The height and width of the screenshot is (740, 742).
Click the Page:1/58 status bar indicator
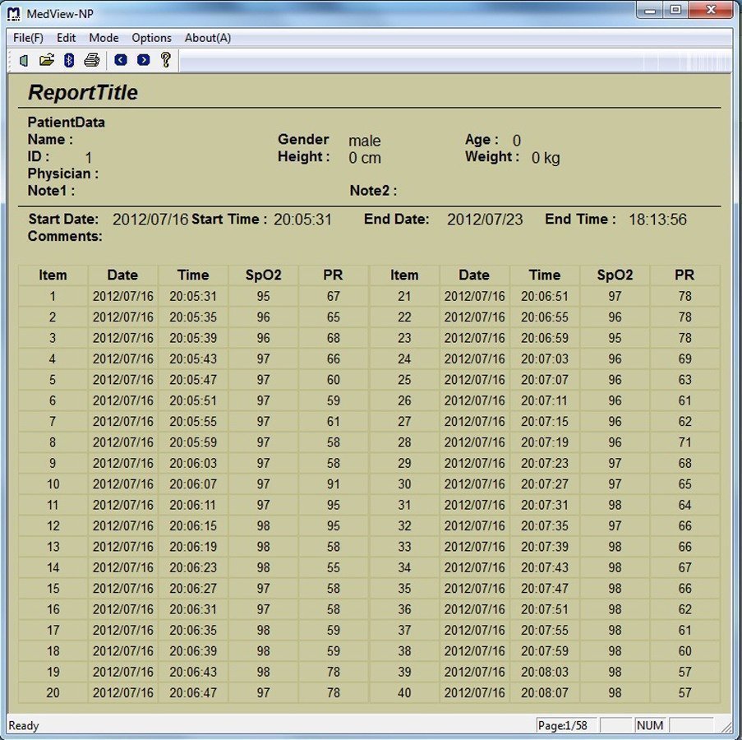pyautogui.click(x=565, y=726)
